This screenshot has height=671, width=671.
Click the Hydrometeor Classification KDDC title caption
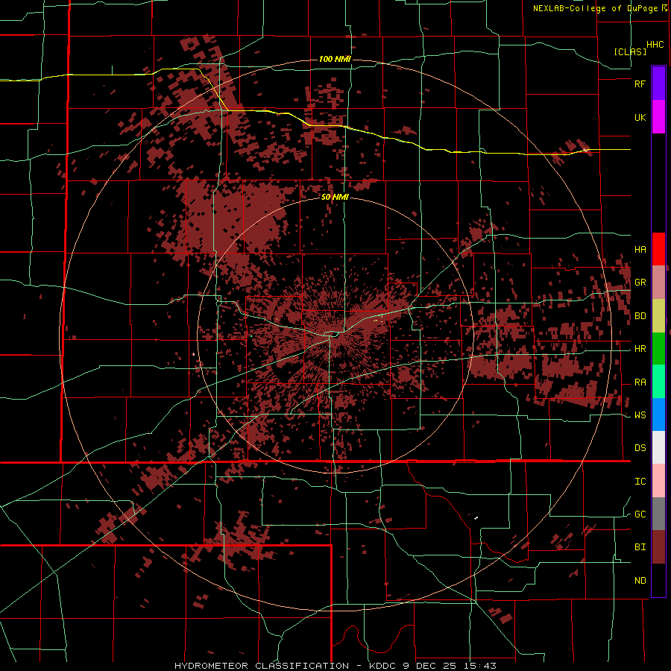click(x=335, y=666)
